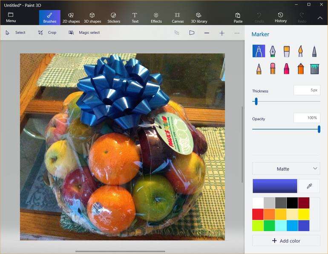Image resolution: width=328 pixels, height=254 pixels.
Task: Click the Paste button
Action: click(x=238, y=17)
